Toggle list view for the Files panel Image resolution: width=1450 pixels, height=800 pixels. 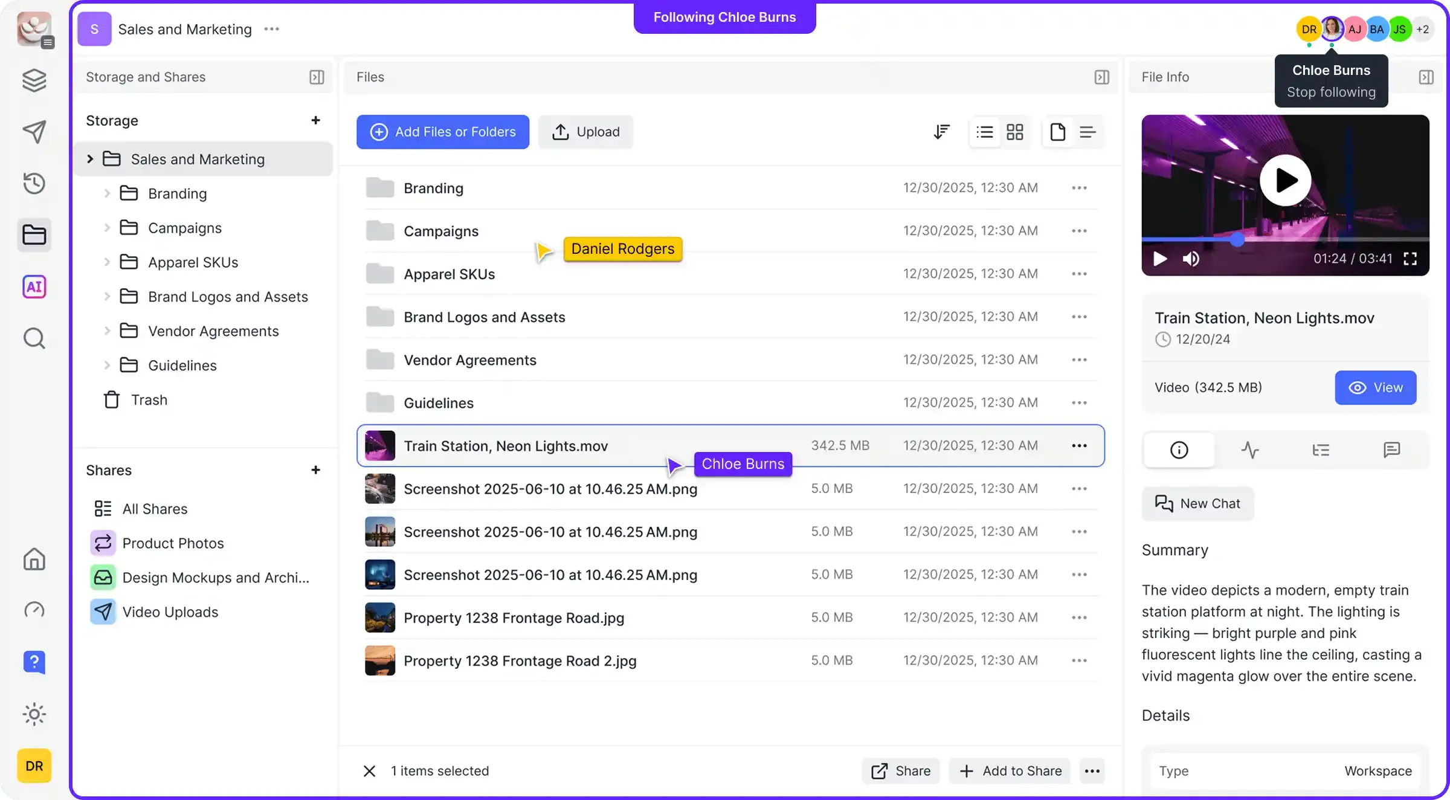985,132
